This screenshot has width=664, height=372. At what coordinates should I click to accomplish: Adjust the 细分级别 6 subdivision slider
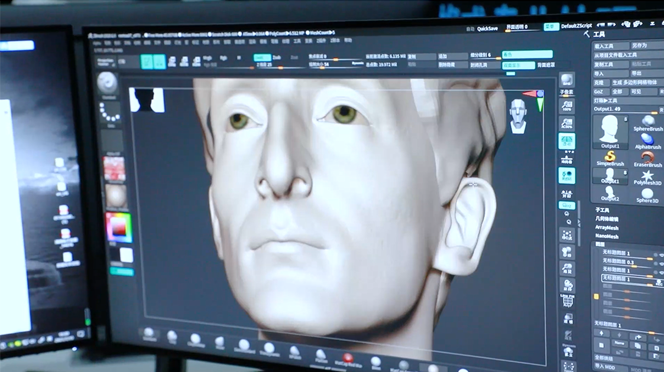click(485, 56)
